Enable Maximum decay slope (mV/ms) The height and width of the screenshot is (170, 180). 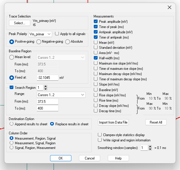click(x=96, y=74)
